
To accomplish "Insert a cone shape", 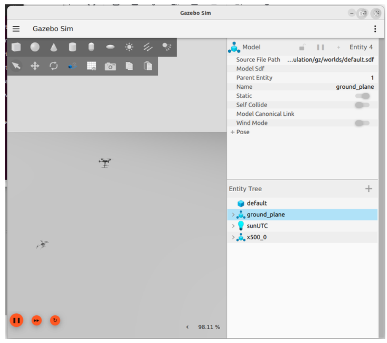I will [53, 47].
